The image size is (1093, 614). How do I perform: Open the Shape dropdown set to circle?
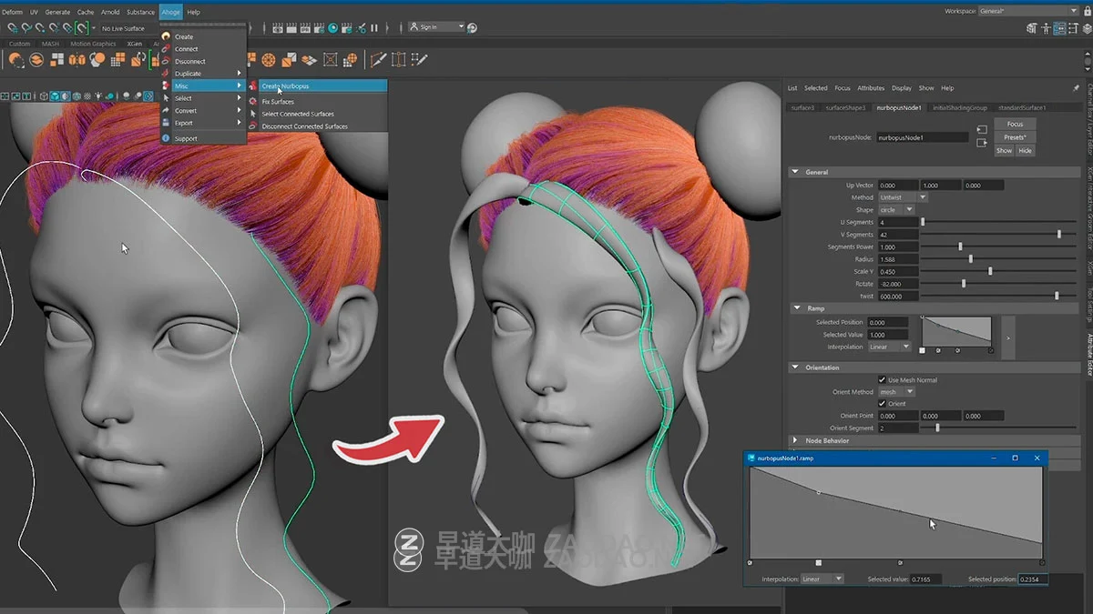tap(897, 209)
